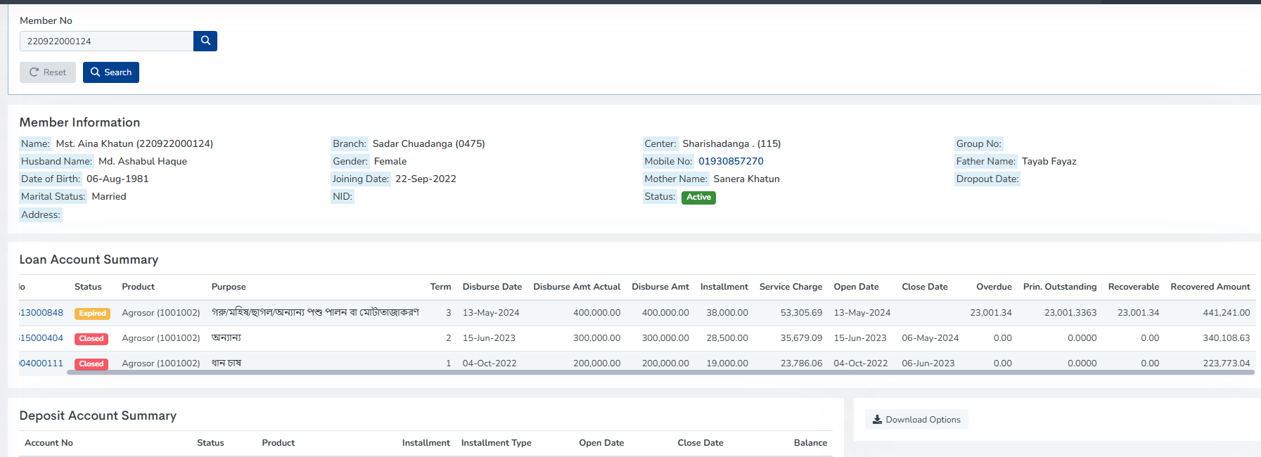Click the green Active status badge
1261x457 pixels.
pos(698,198)
